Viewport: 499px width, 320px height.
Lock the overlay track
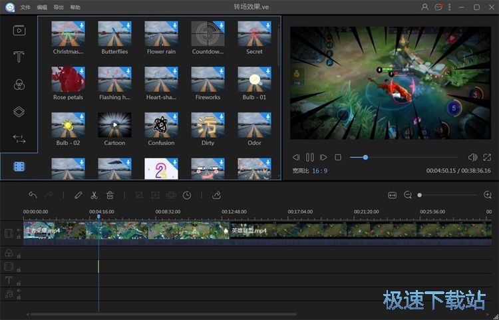(19, 269)
